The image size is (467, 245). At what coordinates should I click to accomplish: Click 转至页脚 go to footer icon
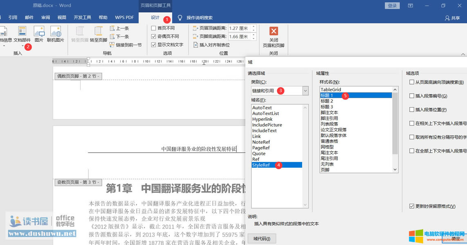coord(98,31)
